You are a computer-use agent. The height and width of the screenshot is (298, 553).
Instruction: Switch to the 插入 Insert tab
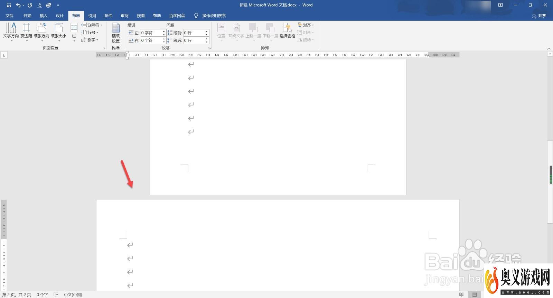[44, 16]
